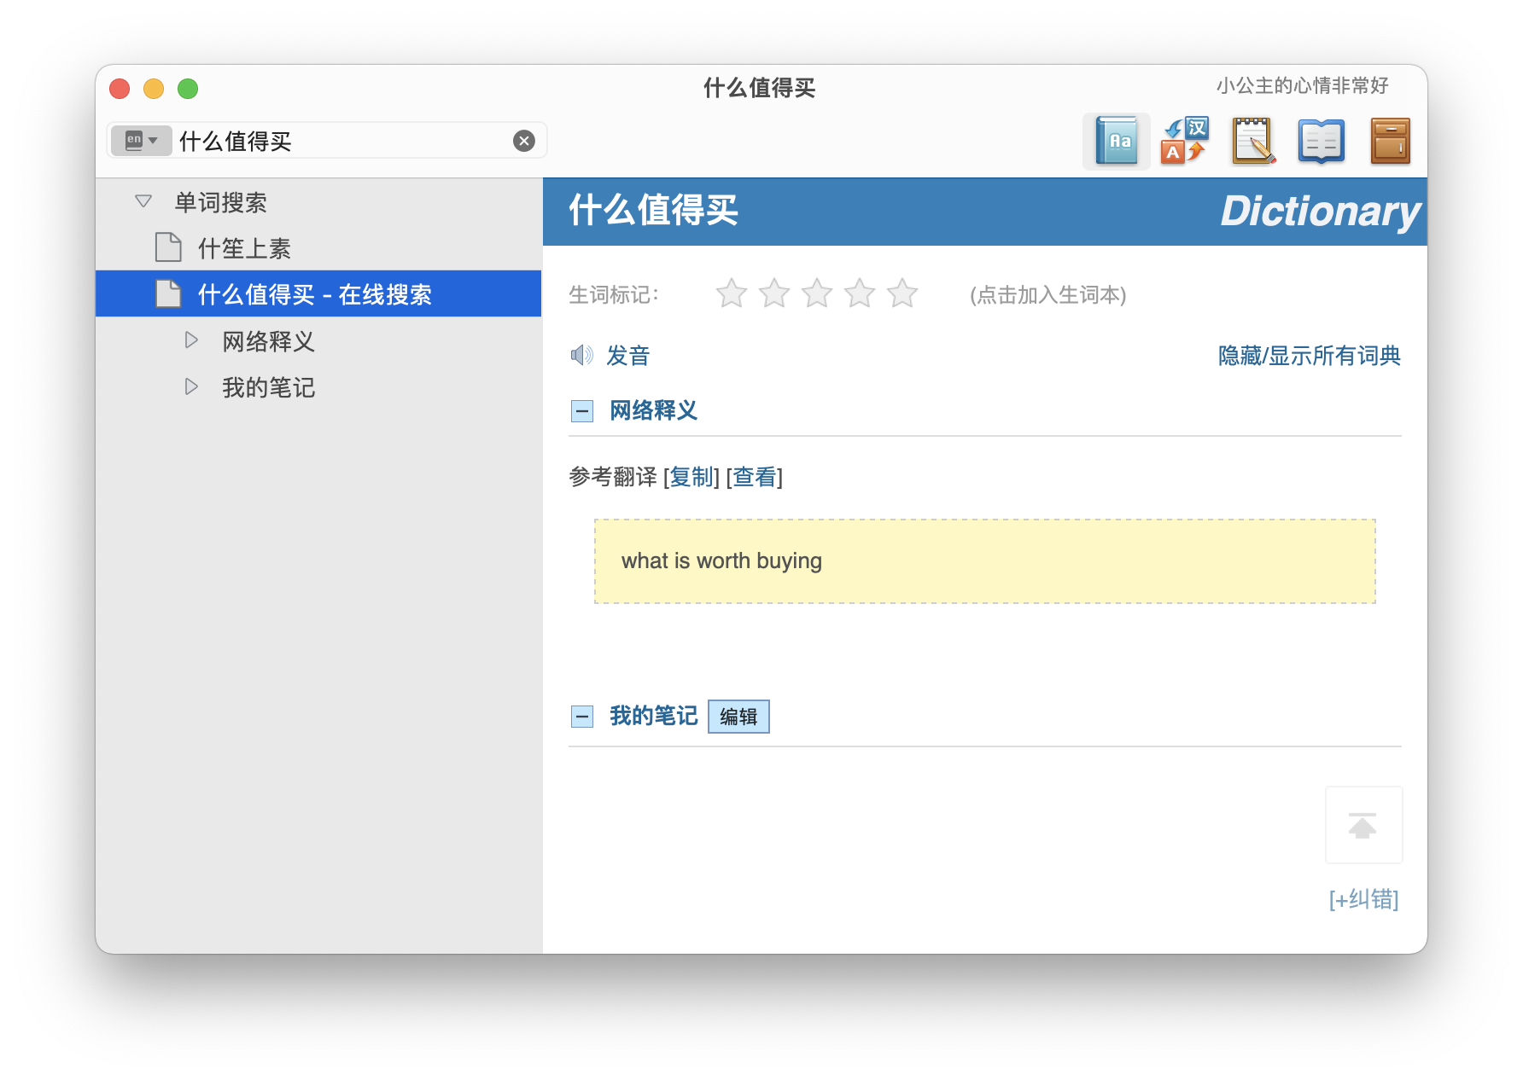
Task: Click the [+纠错] correction link
Action: tap(1363, 899)
